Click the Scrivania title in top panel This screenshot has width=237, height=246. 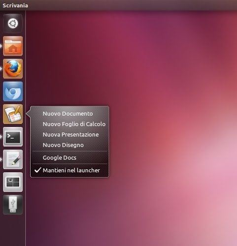coord(15,5)
